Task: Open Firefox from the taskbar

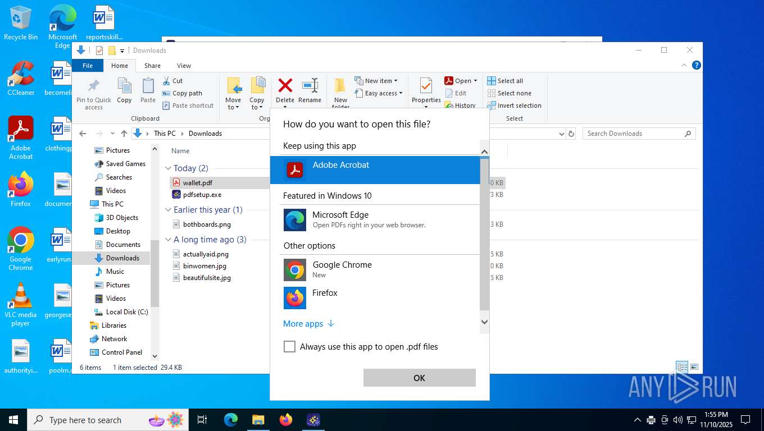Action: (286, 420)
